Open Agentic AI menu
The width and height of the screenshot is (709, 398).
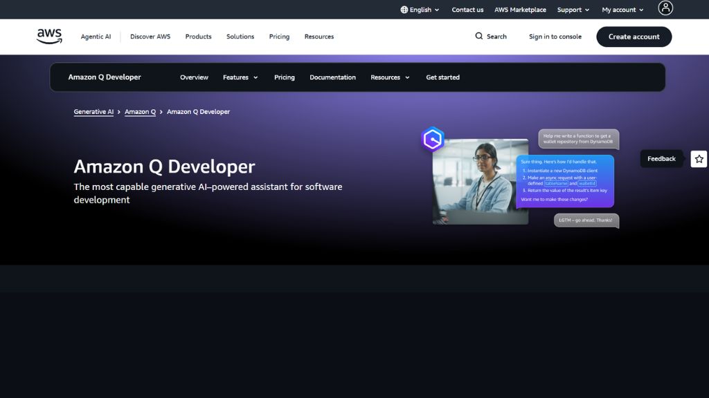click(x=96, y=37)
